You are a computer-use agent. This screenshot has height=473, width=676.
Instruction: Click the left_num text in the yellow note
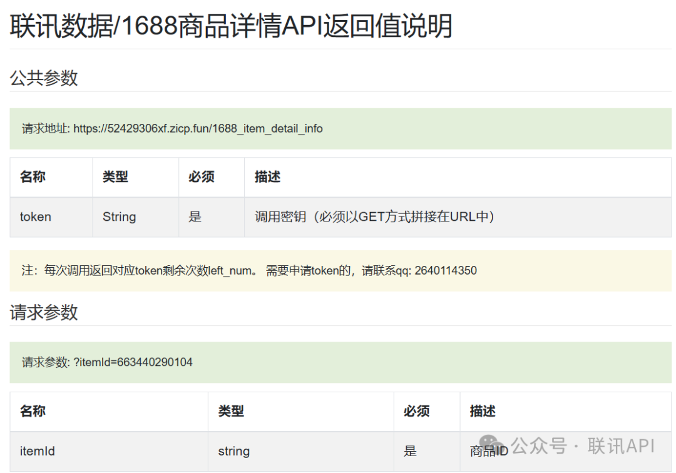pos(231,271)
